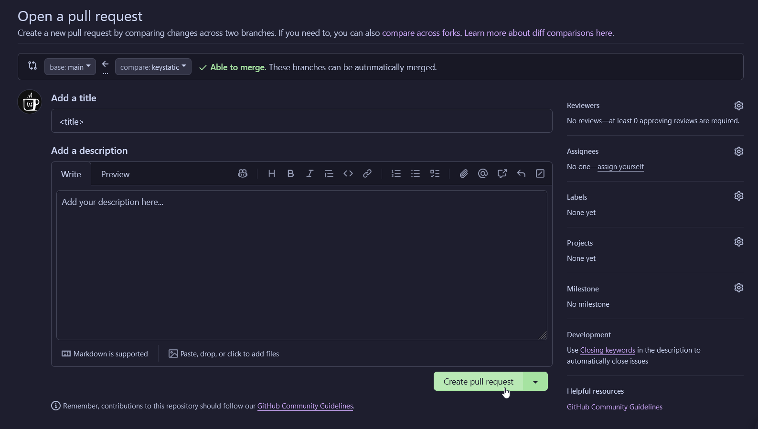Apply bold formatting in description toolbar
This screenshot has width=758, height=429.
click(290, 174)
